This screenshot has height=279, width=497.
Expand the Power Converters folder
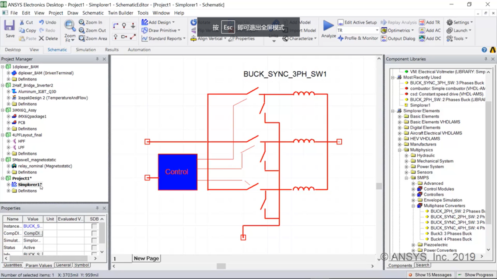(413, 250)
